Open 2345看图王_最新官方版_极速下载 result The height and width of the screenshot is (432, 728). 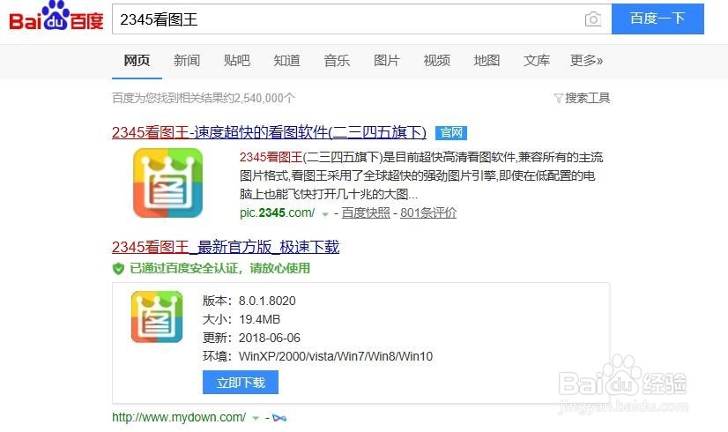226,247
